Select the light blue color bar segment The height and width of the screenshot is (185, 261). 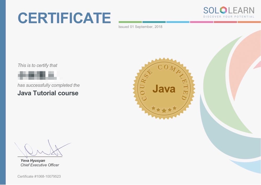[x=178, y=22]
